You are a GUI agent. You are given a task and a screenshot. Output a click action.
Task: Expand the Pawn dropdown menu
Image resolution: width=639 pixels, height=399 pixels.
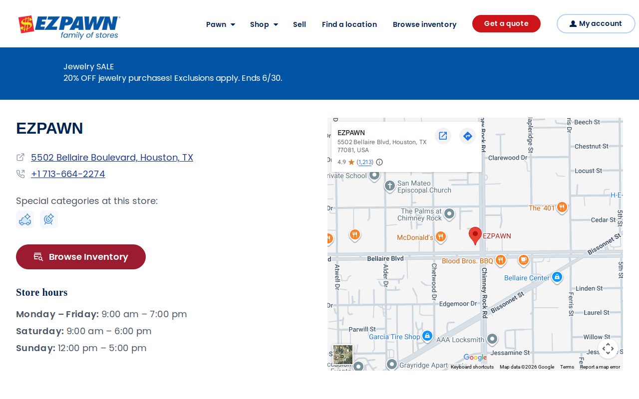point(221,24)
